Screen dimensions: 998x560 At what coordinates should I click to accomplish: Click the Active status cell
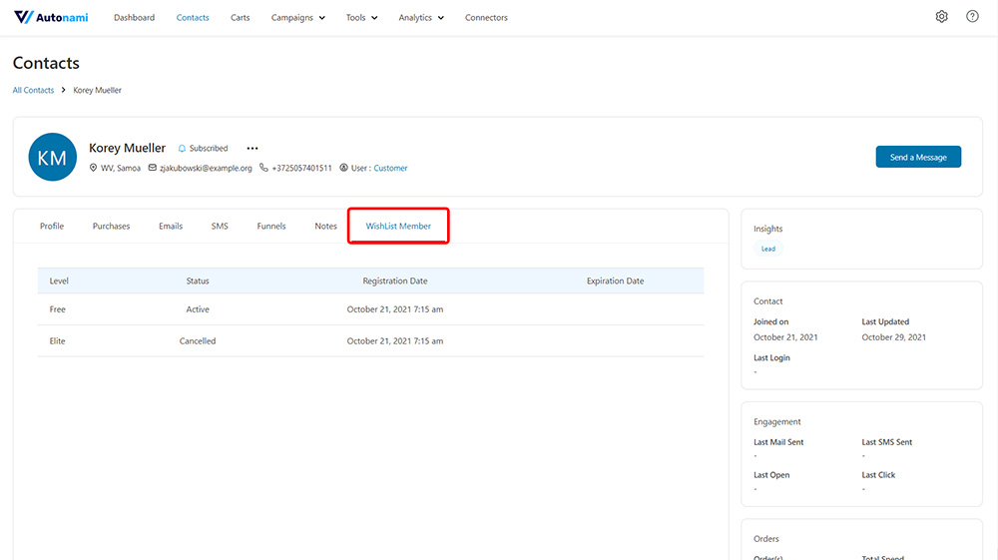coord(198,309)
